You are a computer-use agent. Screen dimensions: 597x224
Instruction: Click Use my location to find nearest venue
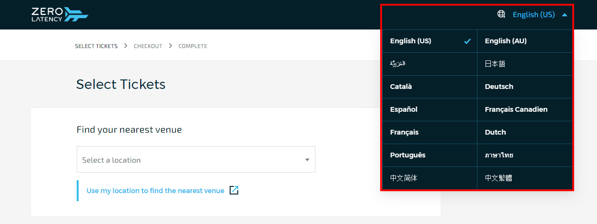(155, 191)
